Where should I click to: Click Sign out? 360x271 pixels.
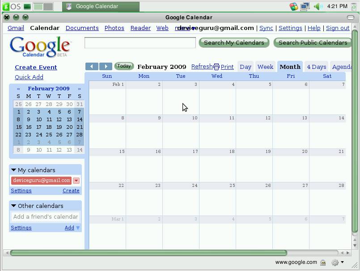338,28
